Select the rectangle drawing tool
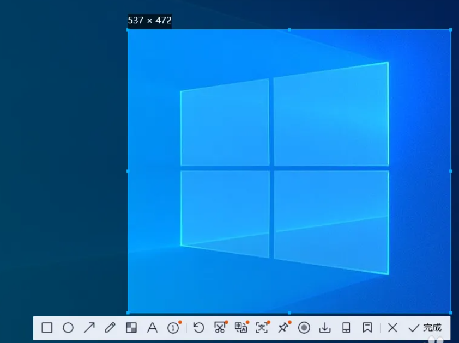Image resolution: width=459 pixels, height=343 pixels. tap(47, 328)
